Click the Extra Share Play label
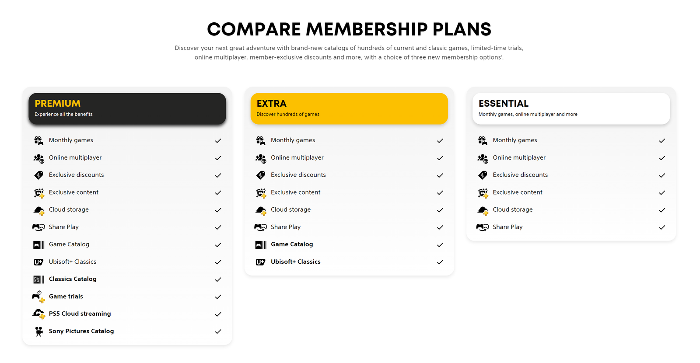 pyautogui.click(x=286, y=227)
